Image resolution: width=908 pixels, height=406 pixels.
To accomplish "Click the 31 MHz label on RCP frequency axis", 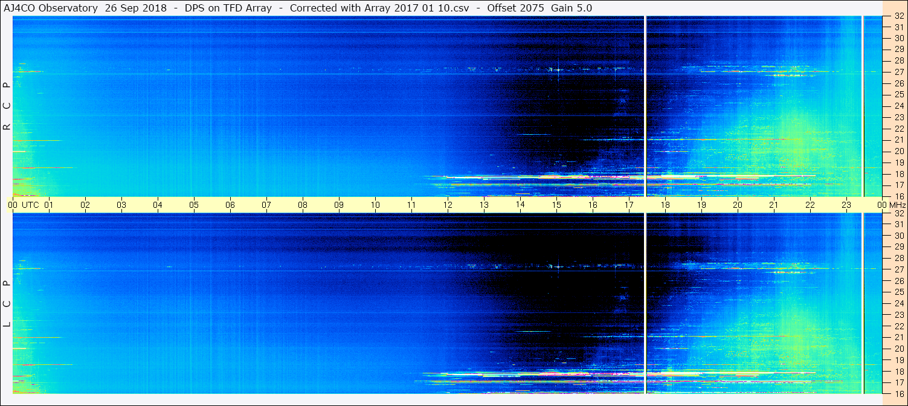I will tap(899, 27).
